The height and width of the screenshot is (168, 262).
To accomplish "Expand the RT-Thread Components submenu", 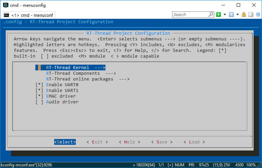I will click(x=81, y=73).
